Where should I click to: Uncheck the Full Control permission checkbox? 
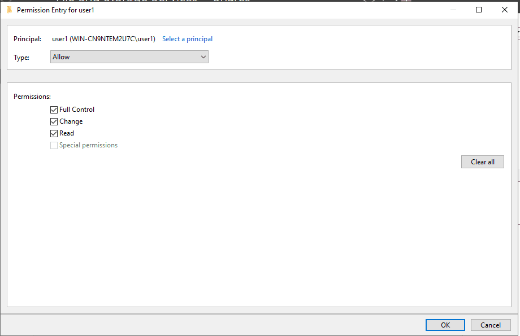coord(54,110)
